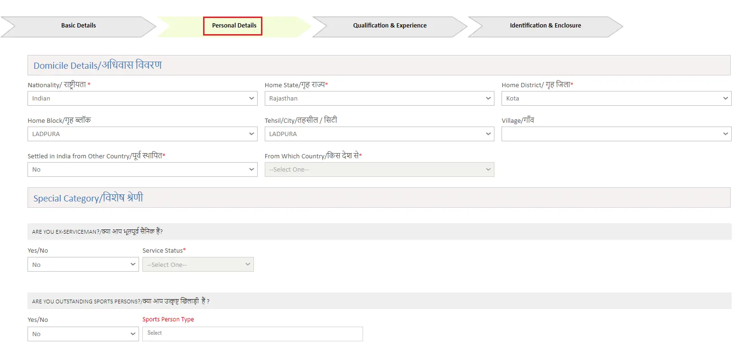Expand the Home Block dropdown showing LADPURA
The width and height of the screenshot is (744, 347).
tap(142, 134)
